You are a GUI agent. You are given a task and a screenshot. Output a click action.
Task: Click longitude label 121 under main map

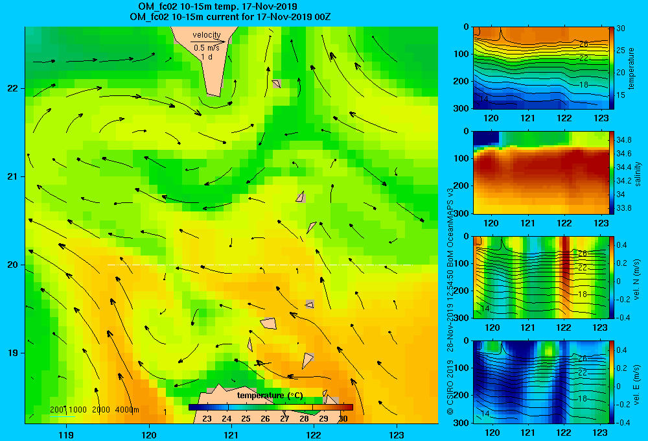pyautogui.click(x=231, y=435)
